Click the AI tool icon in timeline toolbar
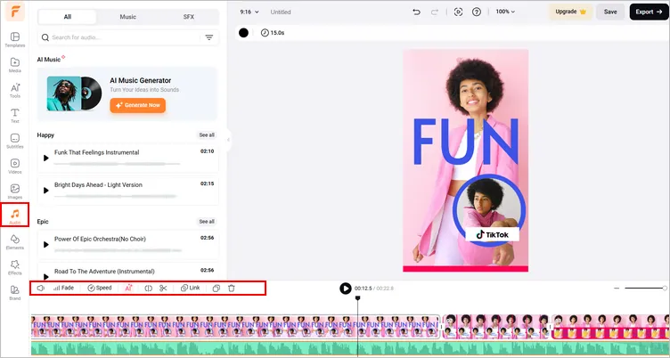This screenshot has height=358, width=670. [x=128, y=288]
